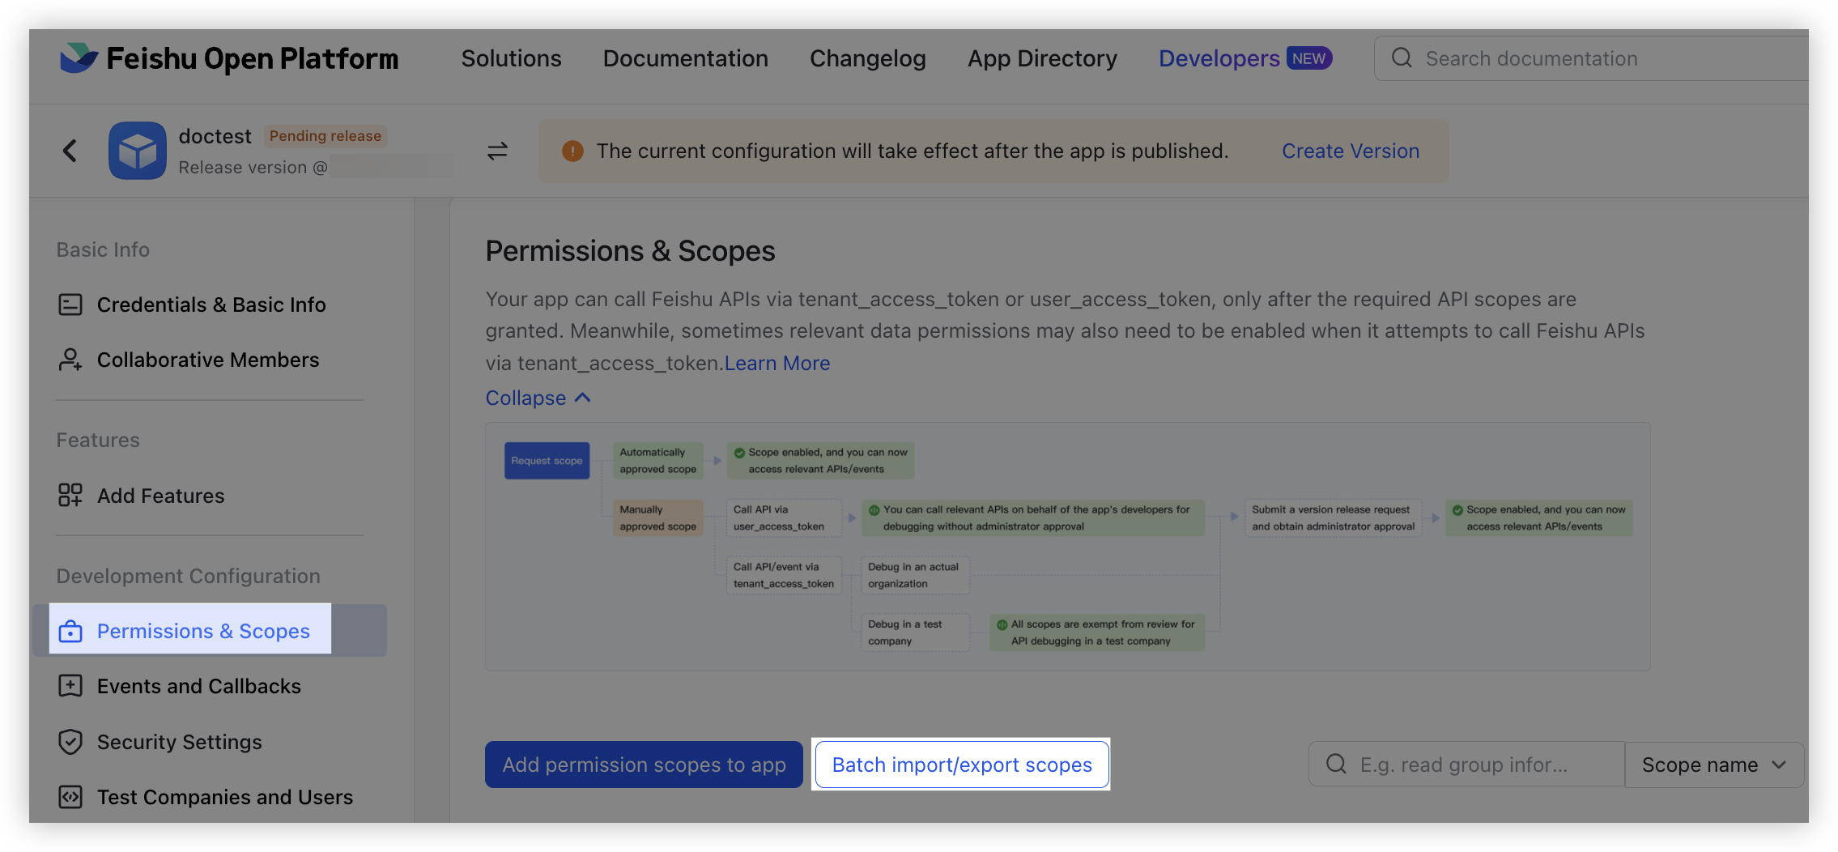Viewport: 1838px width, 852px height.
Task: Click the orange warning icon in banner
Action: click(x=572, y=151)
